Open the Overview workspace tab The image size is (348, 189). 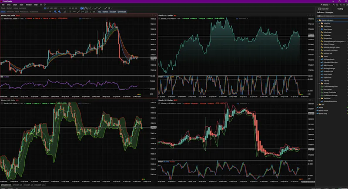point(10,12)
